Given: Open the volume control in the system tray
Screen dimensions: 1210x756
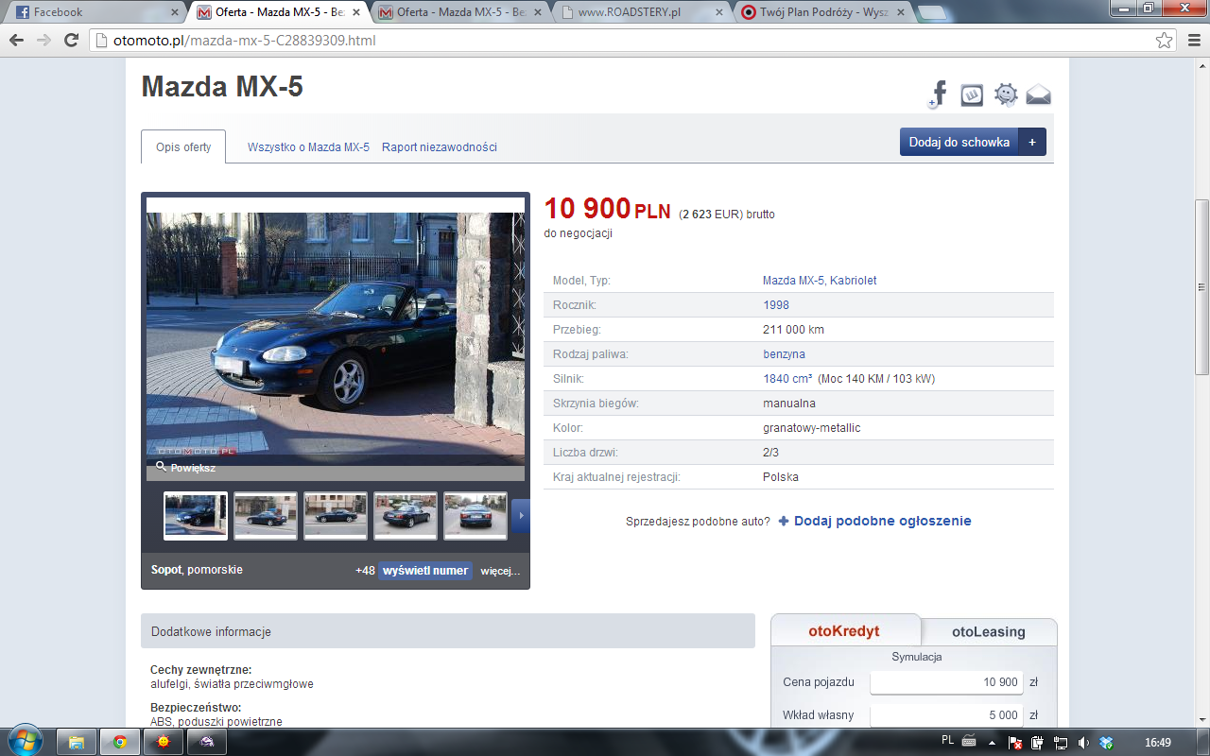Looking at the screenshot, I should 1083,742.
